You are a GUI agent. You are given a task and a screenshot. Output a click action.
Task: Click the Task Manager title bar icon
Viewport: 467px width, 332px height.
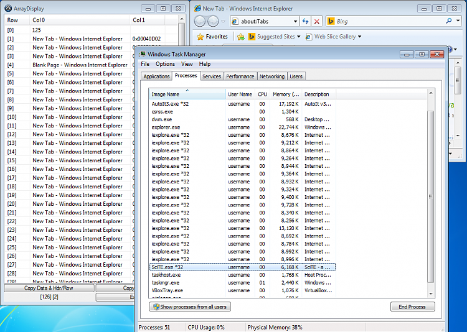pos(143,54)
